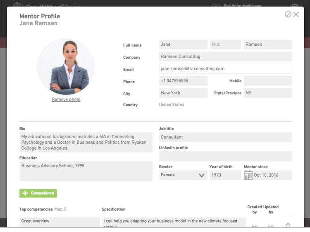The height and width of the screenshot is (232, 310).
Task: Click the Bio text area
Action: (86, 142)
